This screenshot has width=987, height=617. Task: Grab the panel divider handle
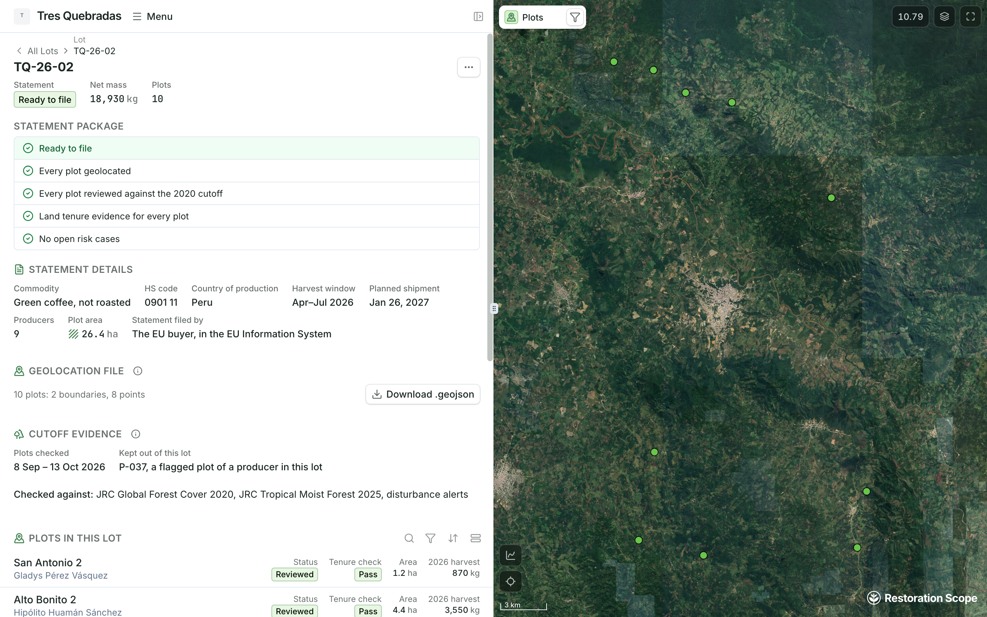pos(494,308)
